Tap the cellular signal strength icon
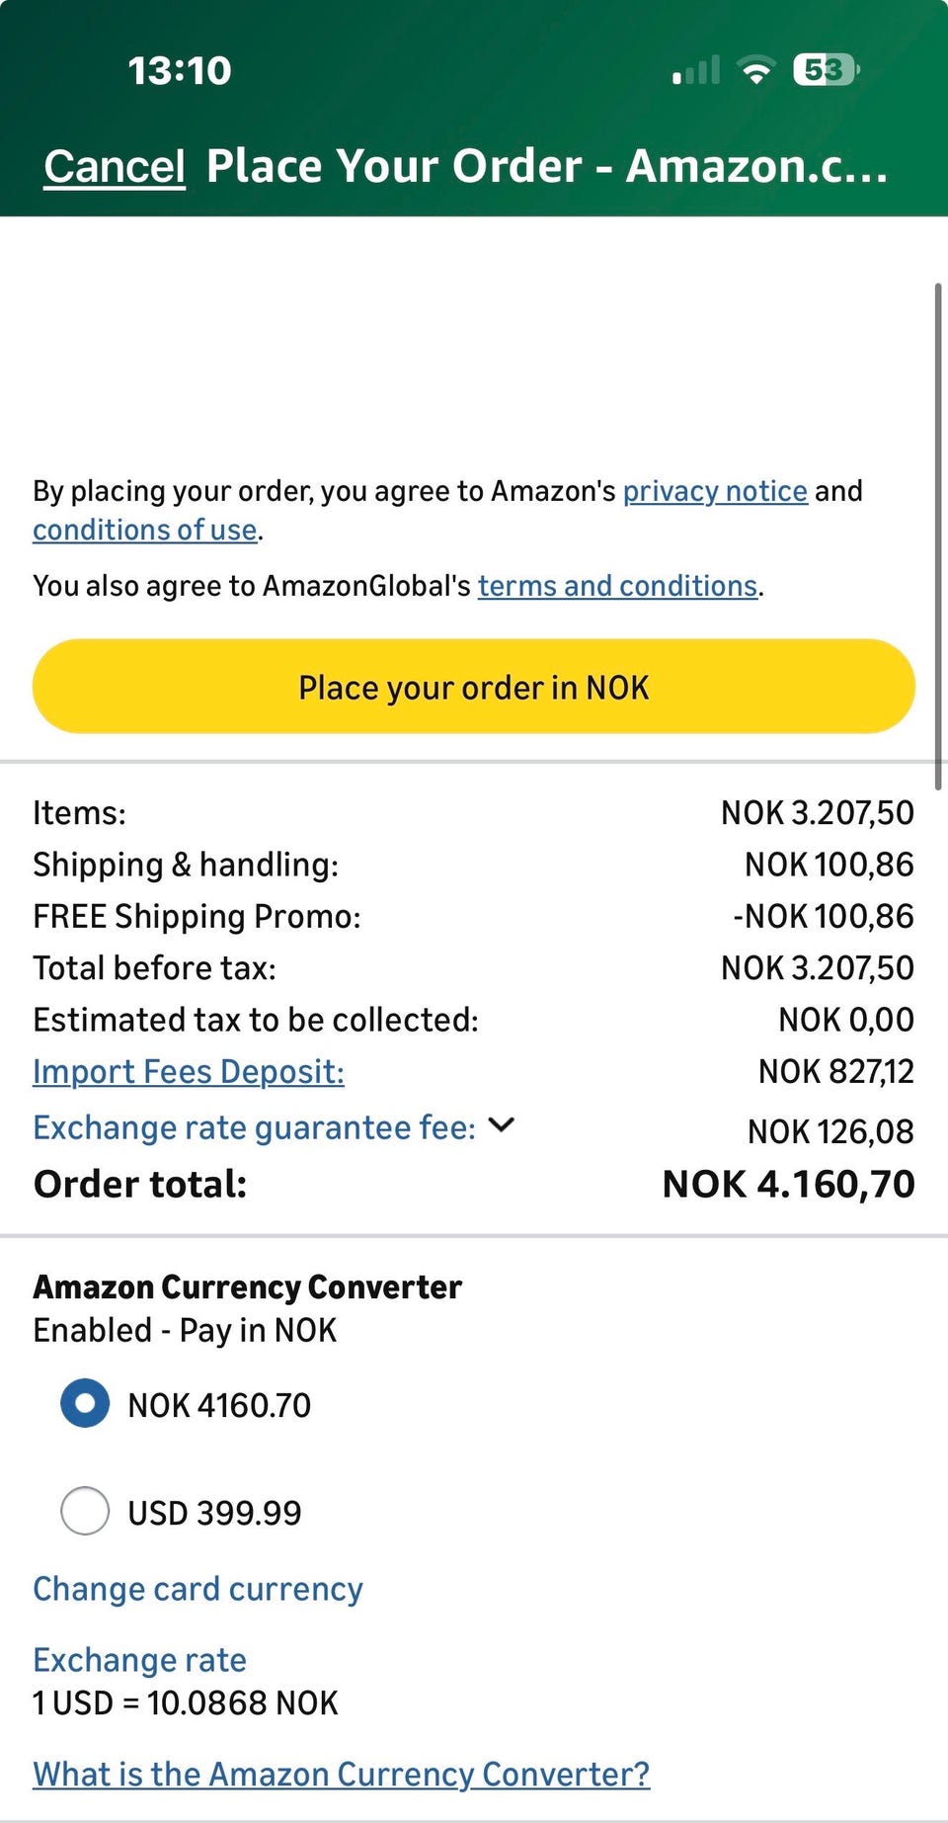This screenshot has width=948, height=1823. [696, 71]
